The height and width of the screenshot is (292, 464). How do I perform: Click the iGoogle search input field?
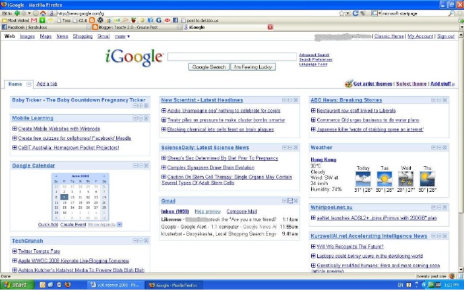point(232,57)
